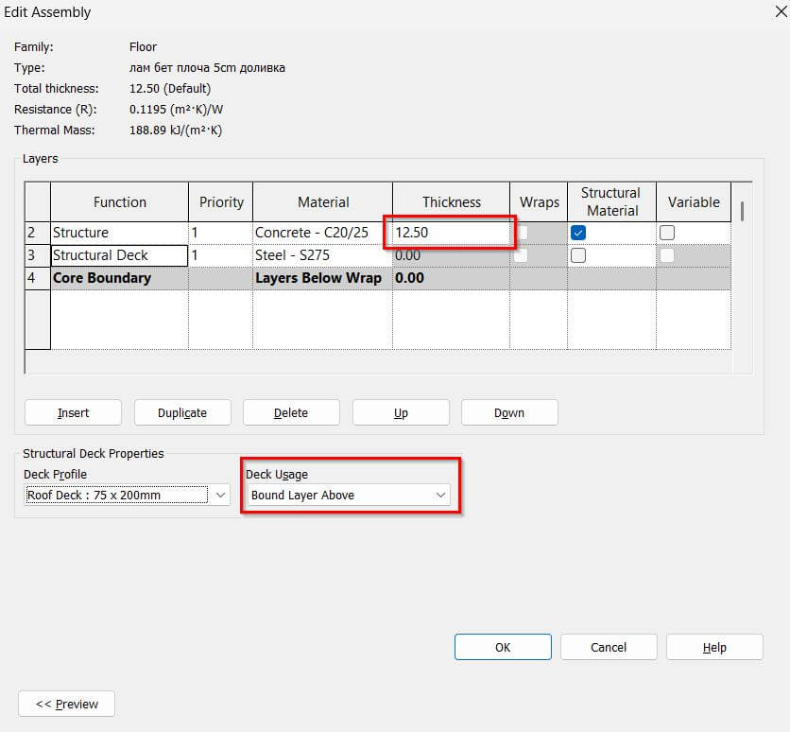Click the Steel - S275 material cell
790x732 pixels.
coord(321,255)
